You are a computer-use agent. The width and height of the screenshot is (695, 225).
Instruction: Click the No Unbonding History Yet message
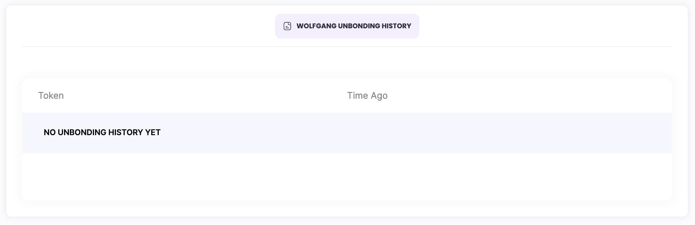[x=102, y=132]
